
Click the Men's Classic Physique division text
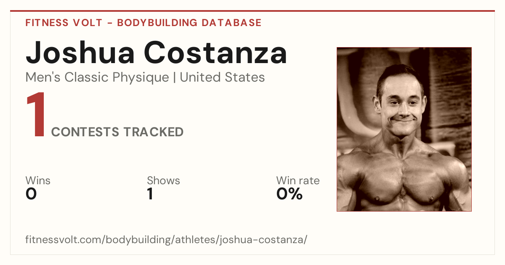(x=97, y=77)
